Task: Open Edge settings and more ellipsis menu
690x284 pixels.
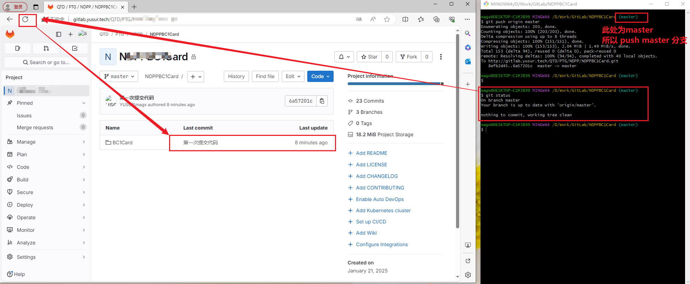Action: (x=467, y=19)
